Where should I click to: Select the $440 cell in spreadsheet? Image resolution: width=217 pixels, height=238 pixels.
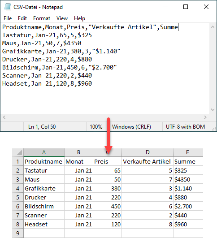187,215
